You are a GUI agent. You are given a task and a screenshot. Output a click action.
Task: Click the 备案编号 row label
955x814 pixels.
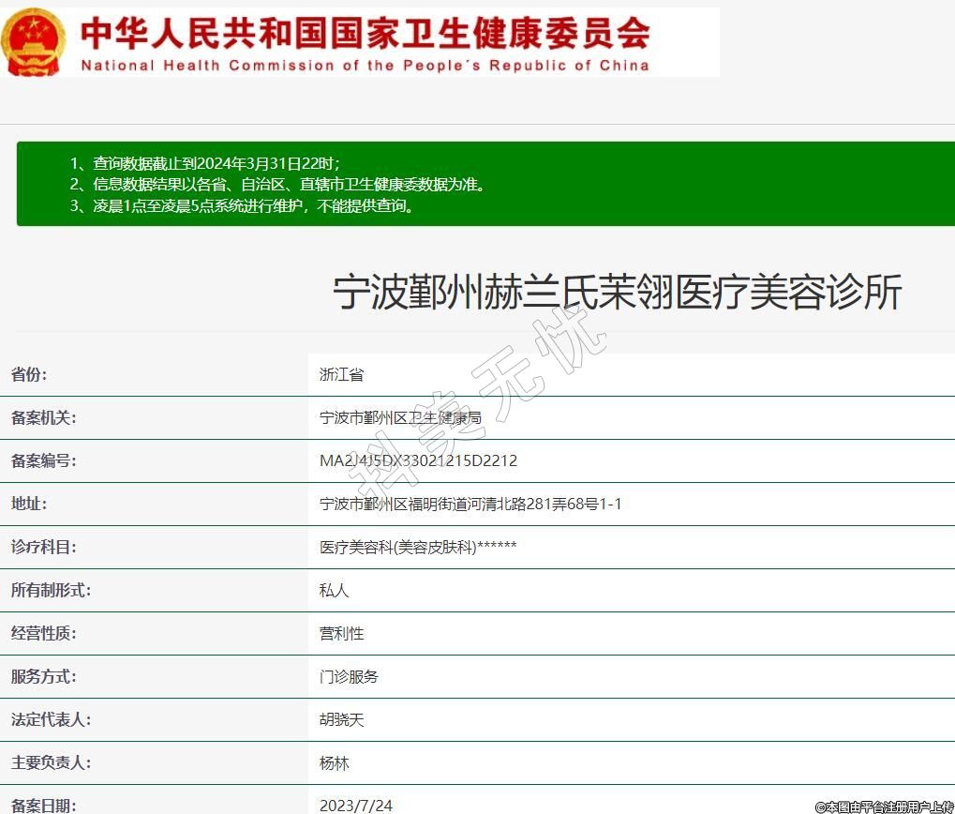click(44, 460)
